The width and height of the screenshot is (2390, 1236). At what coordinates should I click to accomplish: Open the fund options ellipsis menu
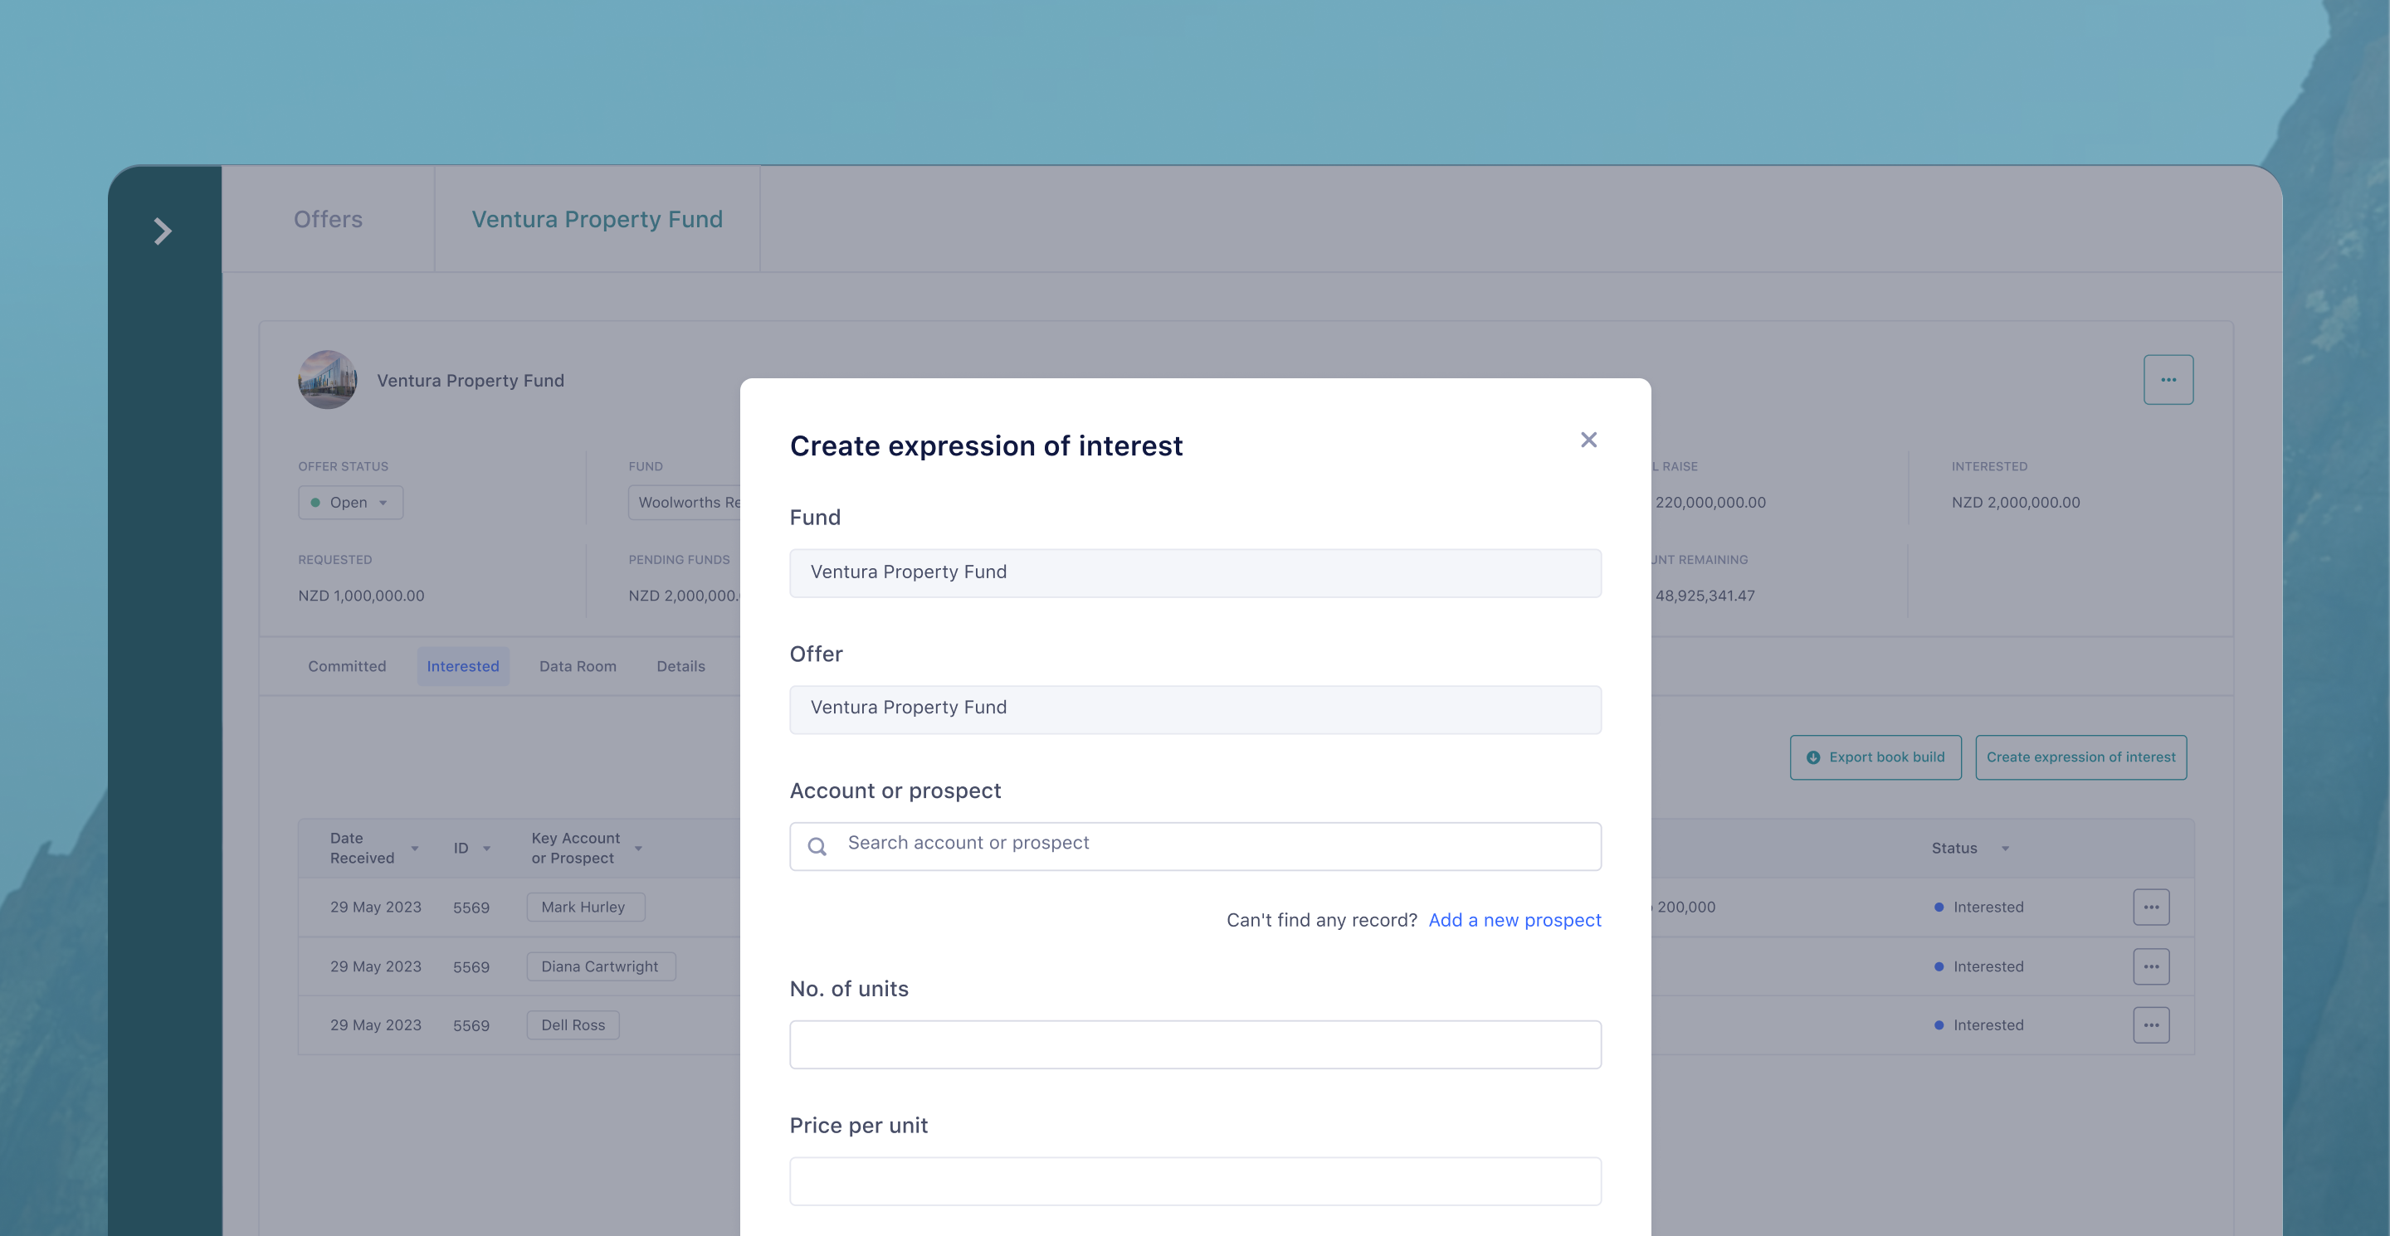point(2168,379)
